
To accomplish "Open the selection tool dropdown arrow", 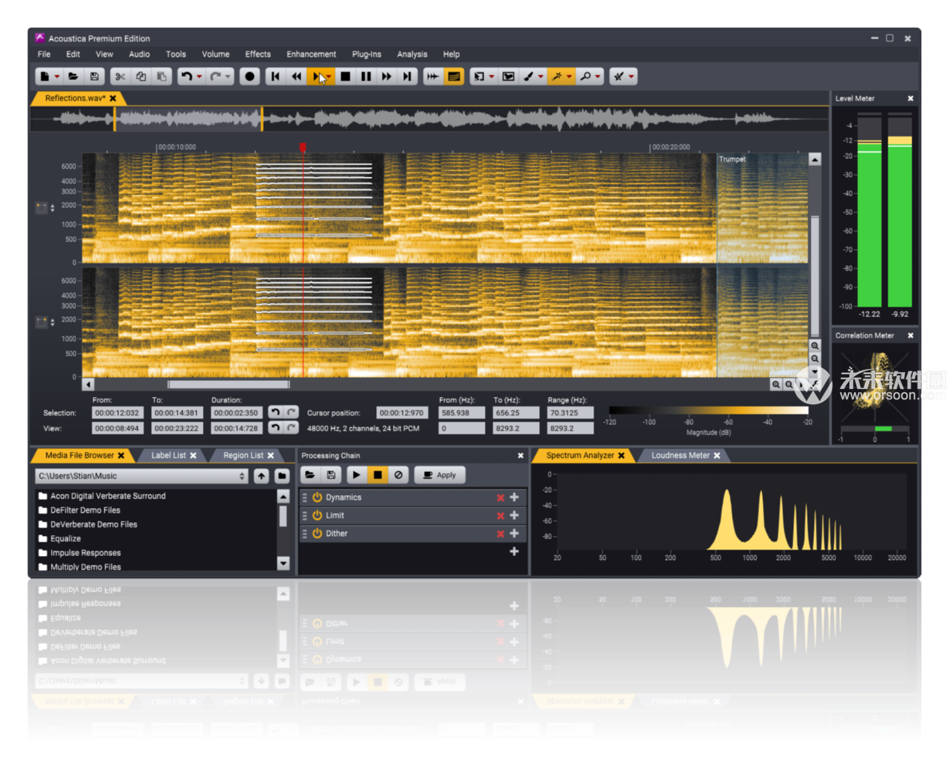I will (491, 77).
